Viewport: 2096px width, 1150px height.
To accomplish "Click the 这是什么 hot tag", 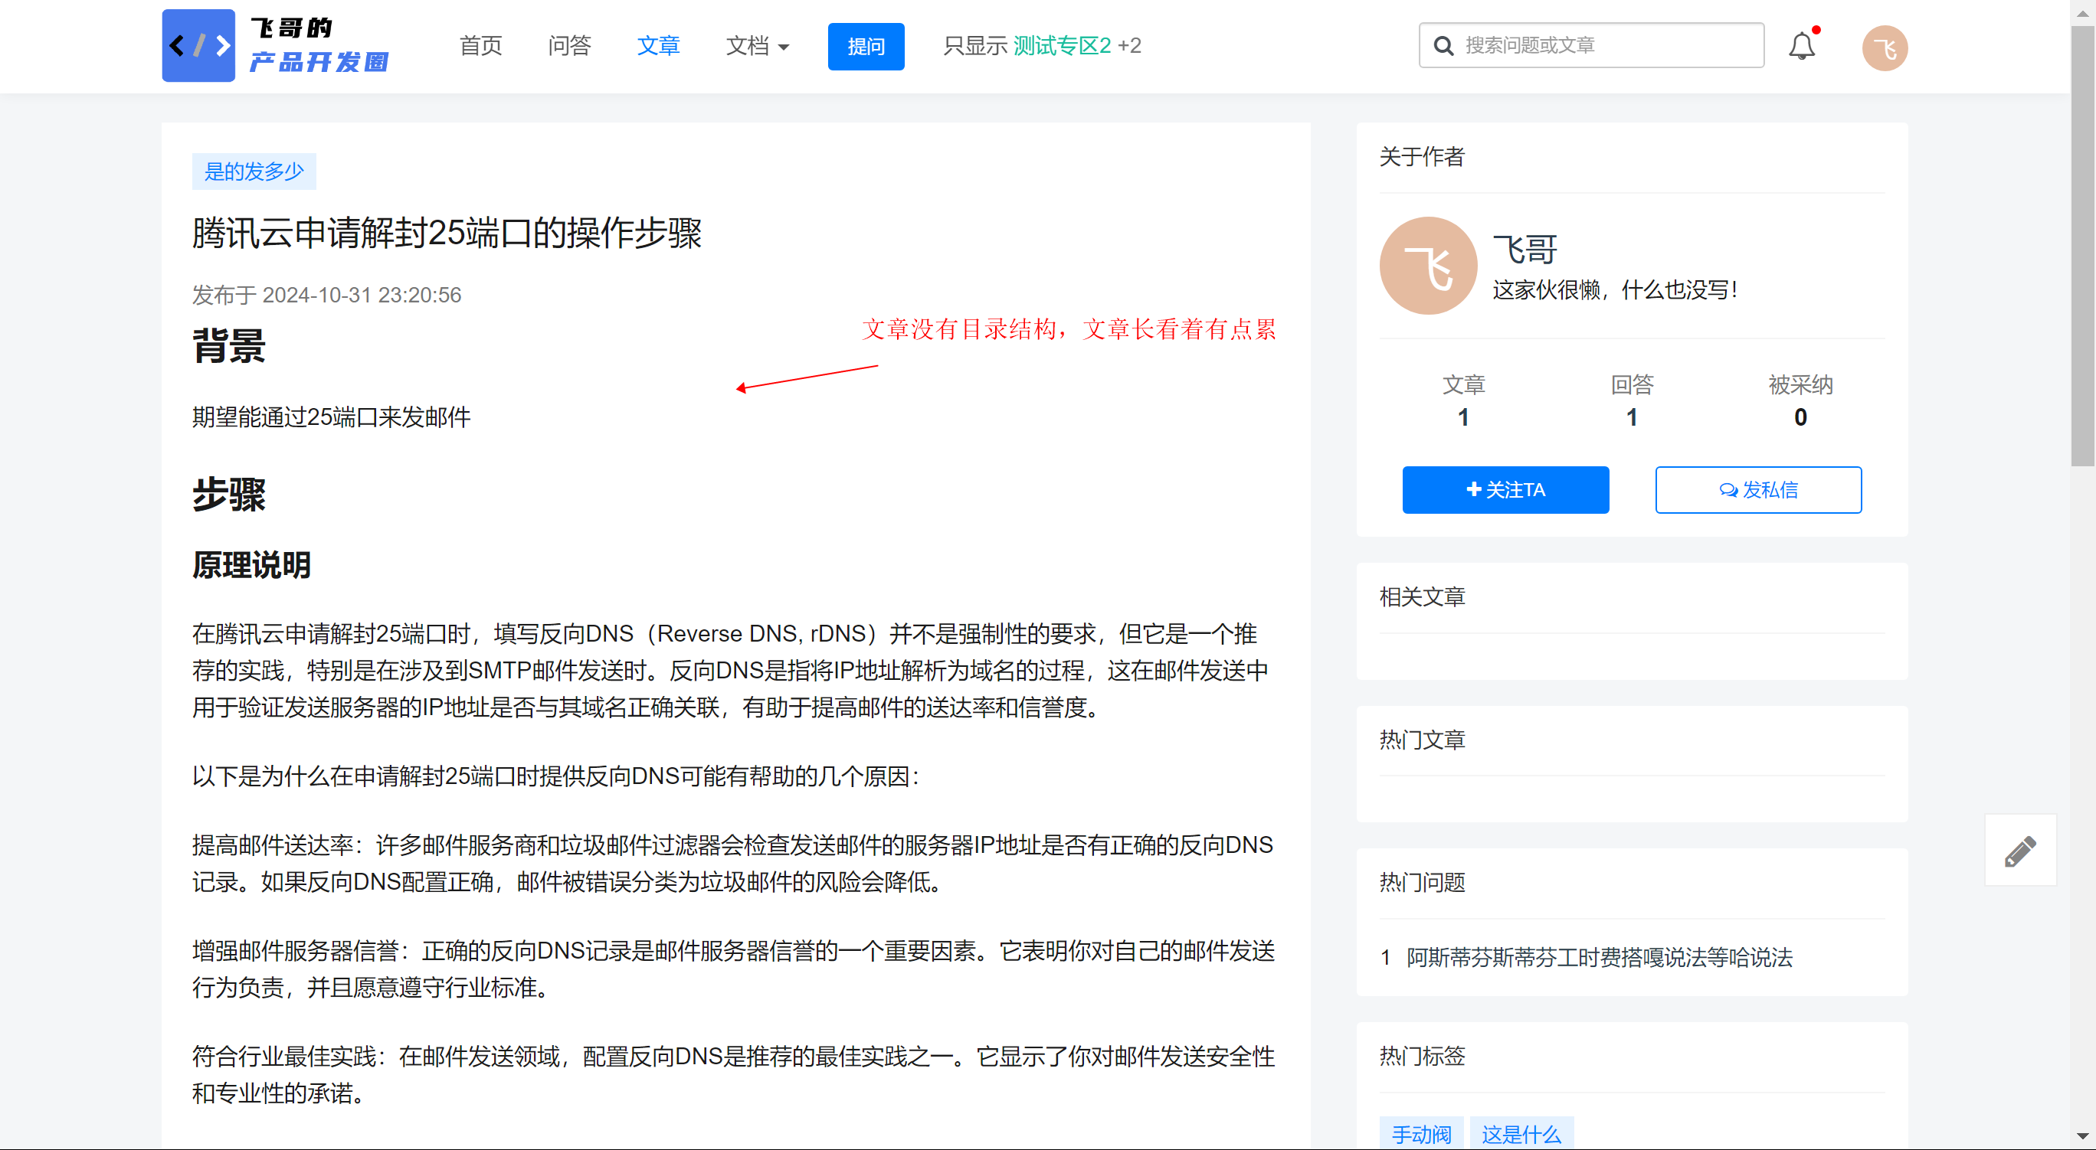I will click(1521, 1134).
